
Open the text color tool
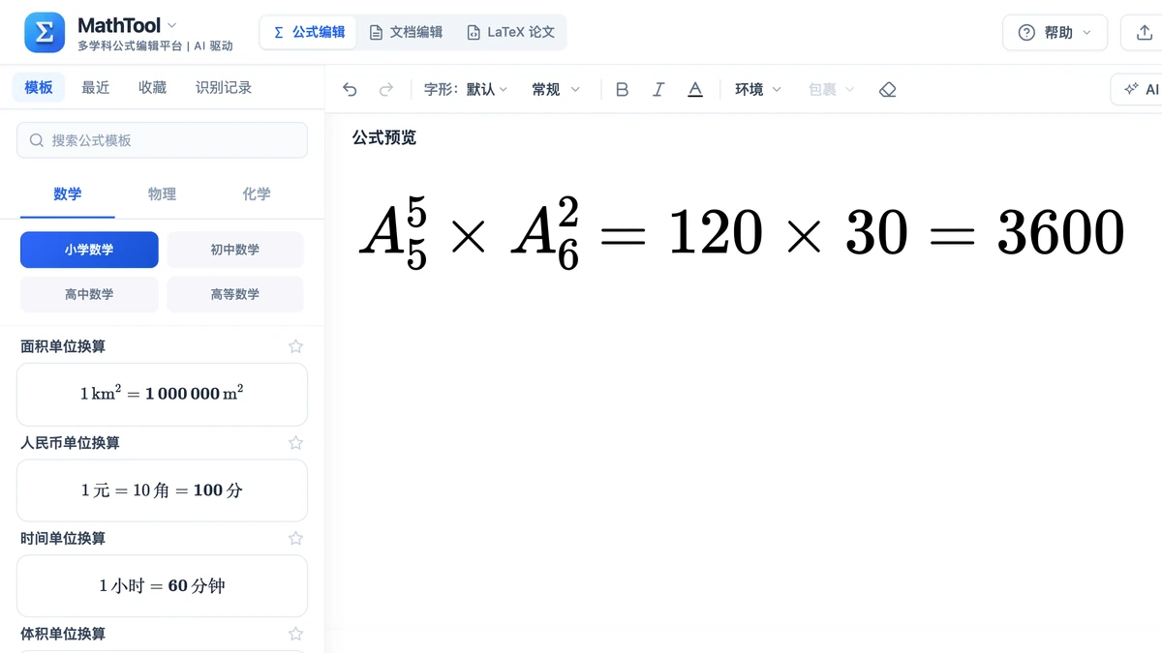coord(695,90)
